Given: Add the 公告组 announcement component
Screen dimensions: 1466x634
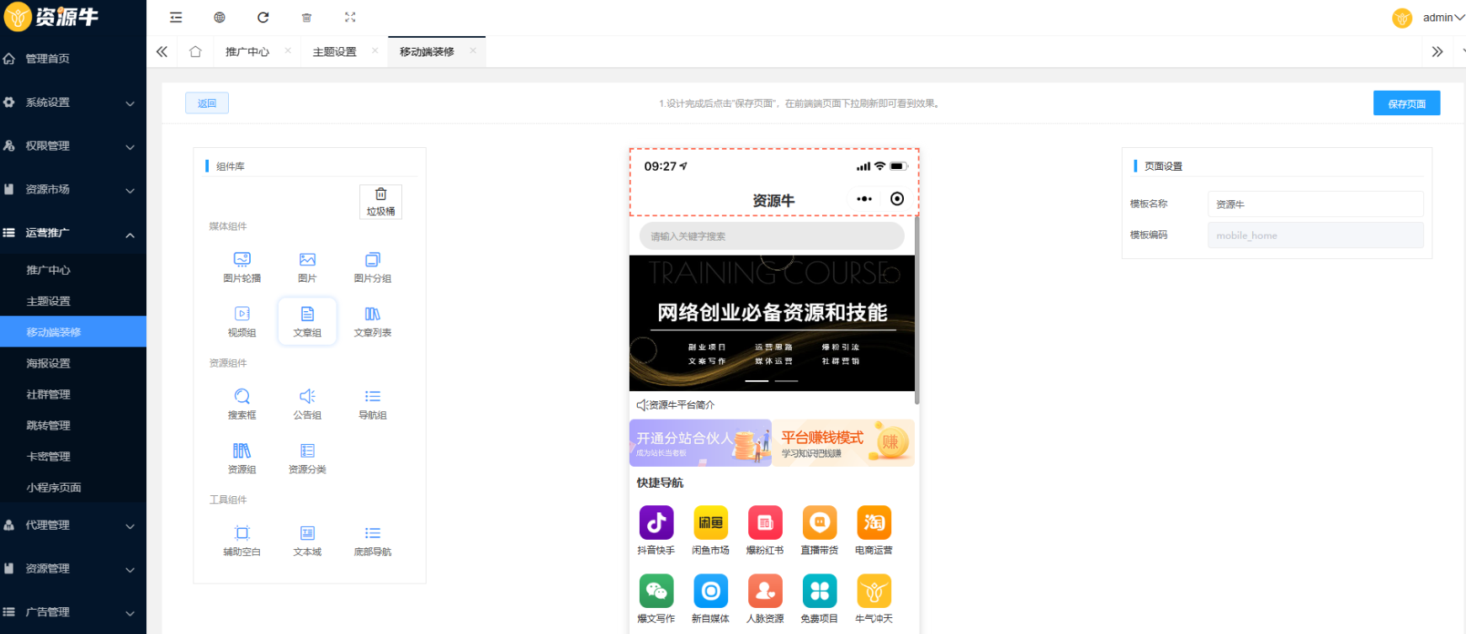Looking at the screenshot, I should click(x=307, y=404).
